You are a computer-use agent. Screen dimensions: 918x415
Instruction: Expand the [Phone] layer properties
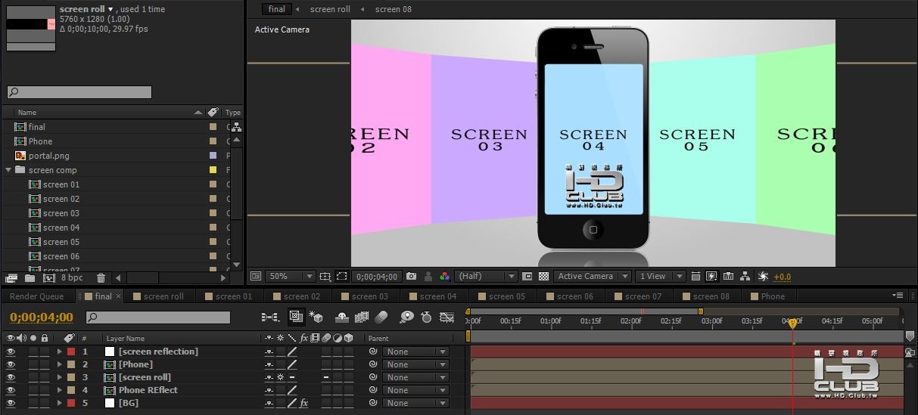click(x=60, y=364)
